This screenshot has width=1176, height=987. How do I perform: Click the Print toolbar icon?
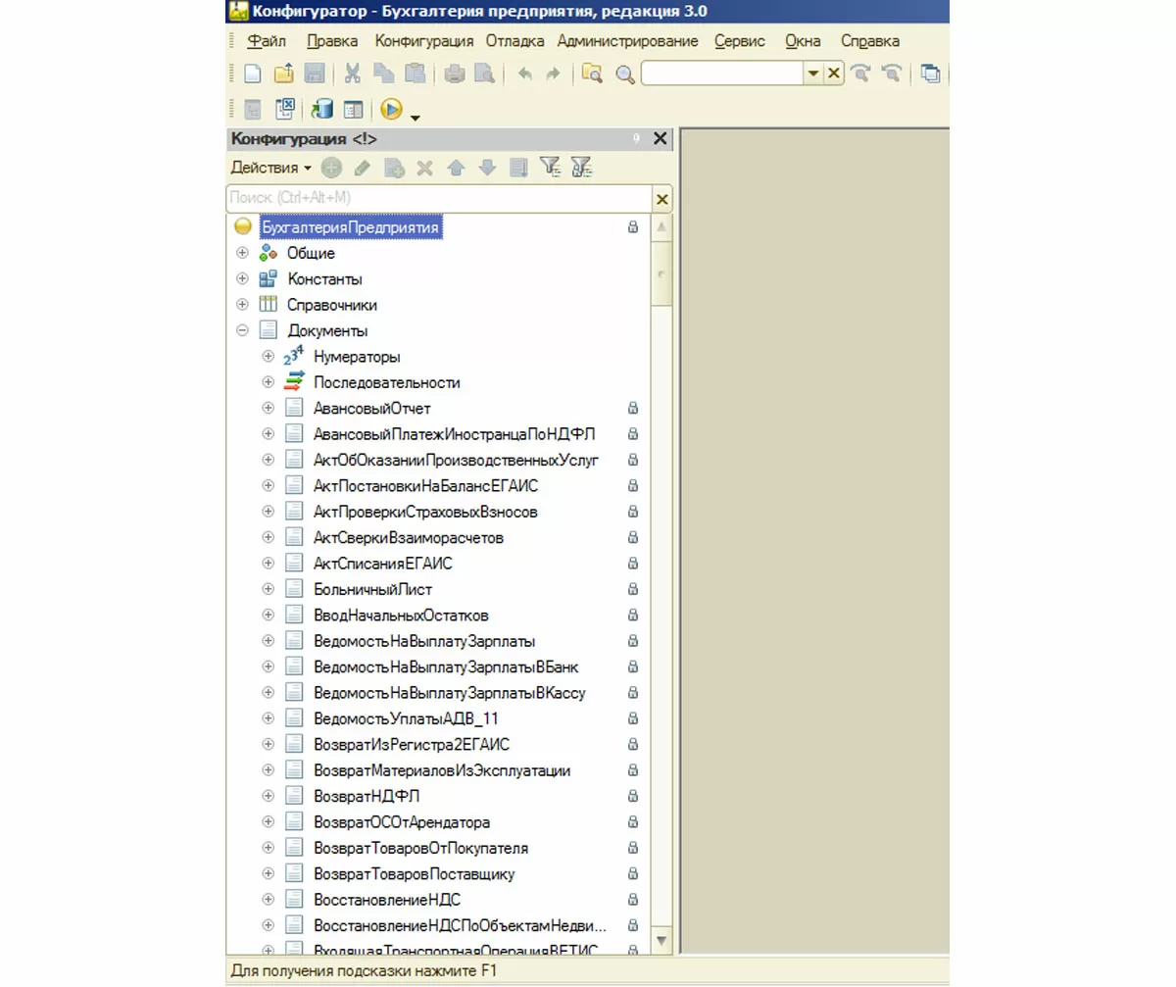454,74
